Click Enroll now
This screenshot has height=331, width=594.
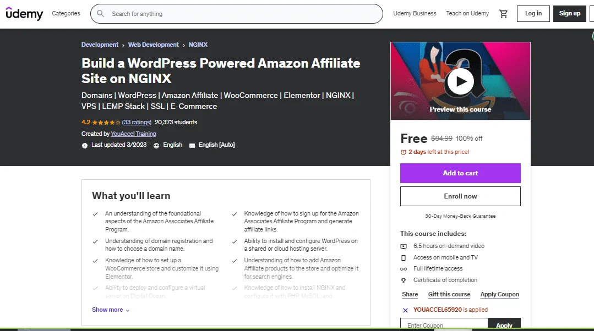pyautogui.click(x=460, y=196)
